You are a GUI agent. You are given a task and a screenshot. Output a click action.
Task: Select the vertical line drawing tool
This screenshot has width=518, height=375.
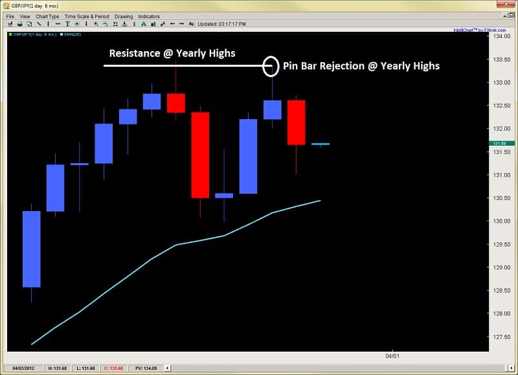[48, 24]
